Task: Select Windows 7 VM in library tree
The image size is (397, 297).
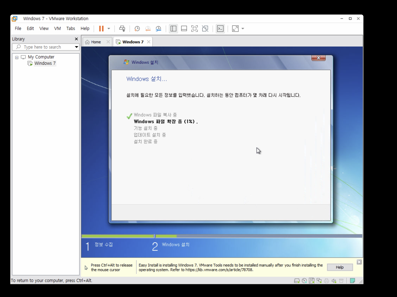Action: 45,63
